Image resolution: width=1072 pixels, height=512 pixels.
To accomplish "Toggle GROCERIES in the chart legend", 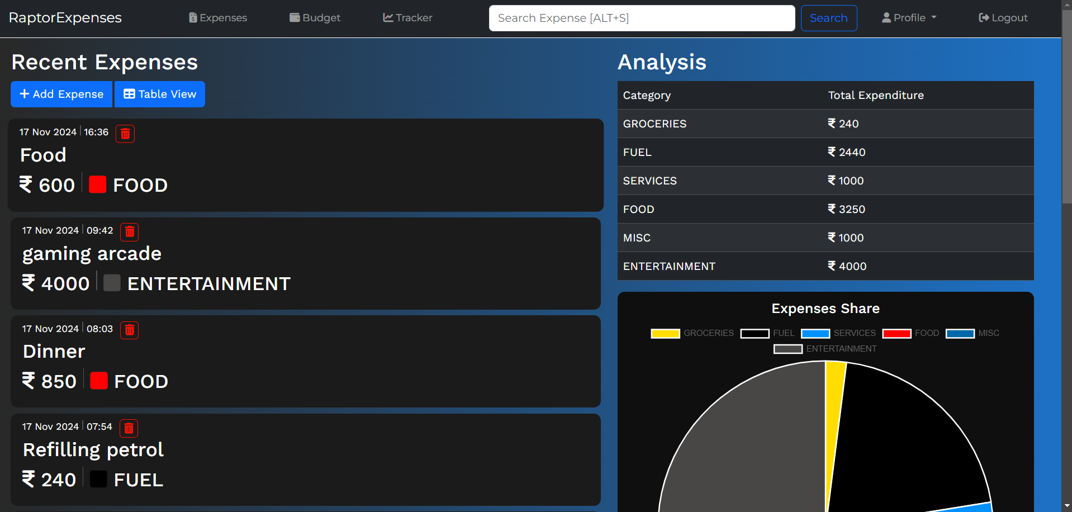I will [x=692, y=333].
